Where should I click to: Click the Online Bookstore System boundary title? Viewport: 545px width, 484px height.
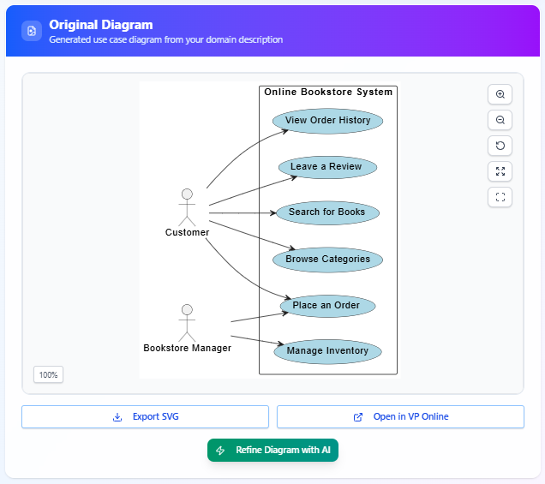click(328, 92)
